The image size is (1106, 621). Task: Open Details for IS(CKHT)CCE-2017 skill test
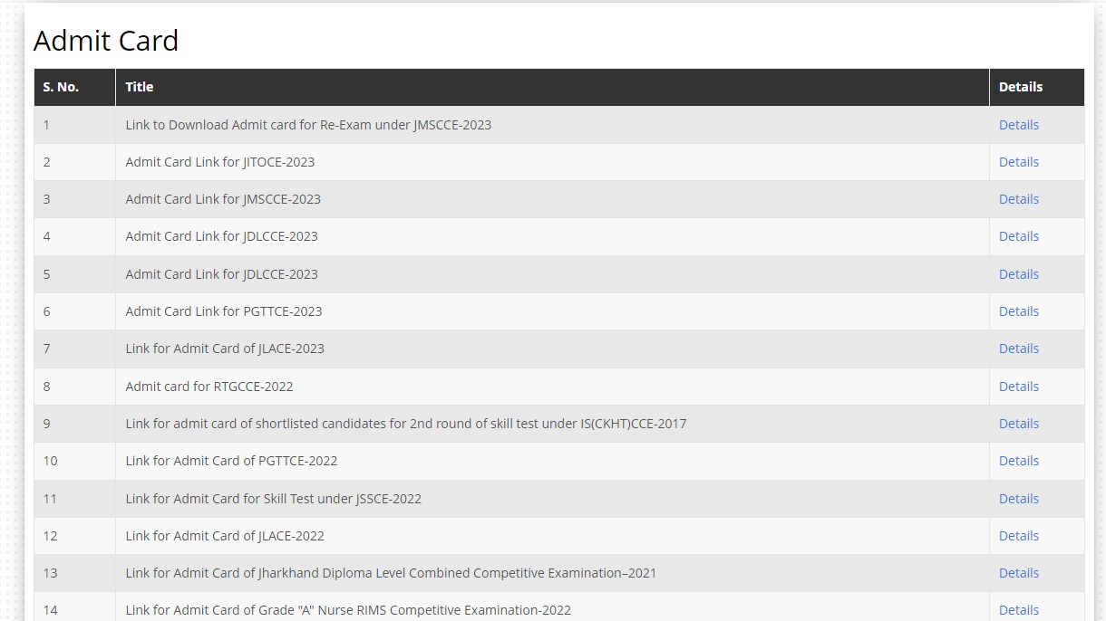point(1018,424)
